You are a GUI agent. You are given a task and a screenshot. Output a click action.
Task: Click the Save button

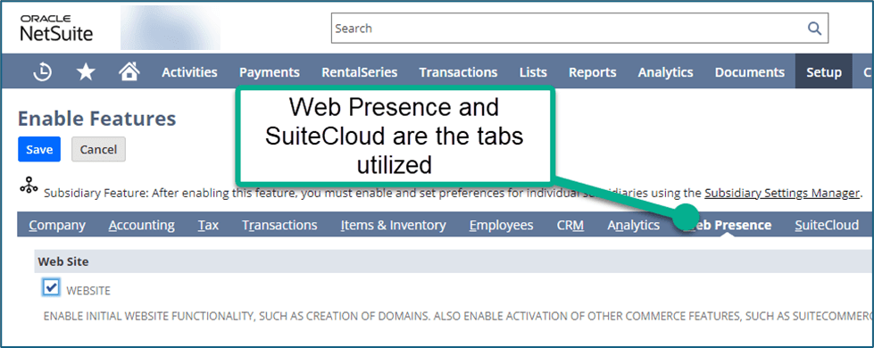(x=39, y=149)
